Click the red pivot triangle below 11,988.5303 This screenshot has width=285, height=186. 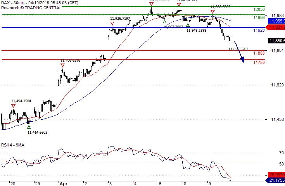coord(212,12)
